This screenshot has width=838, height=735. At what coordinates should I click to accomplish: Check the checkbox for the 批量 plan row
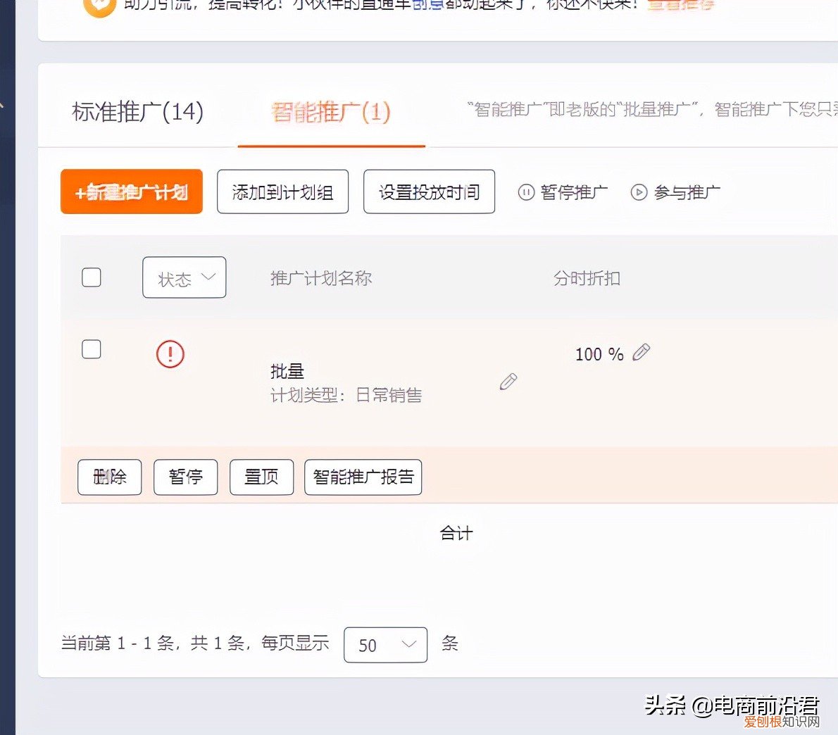pyautogui.click(x=91, y=349)
